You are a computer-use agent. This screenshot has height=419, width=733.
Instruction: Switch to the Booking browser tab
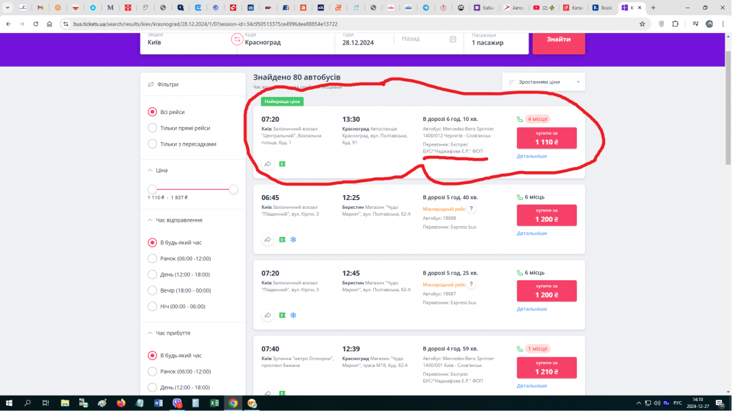(602, 8)
